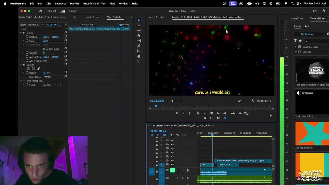Open Timeline display settings wrench
Image resolution: width=329 pixels, height=185 pixels.
pyautogui.click(x=177, y=135)
